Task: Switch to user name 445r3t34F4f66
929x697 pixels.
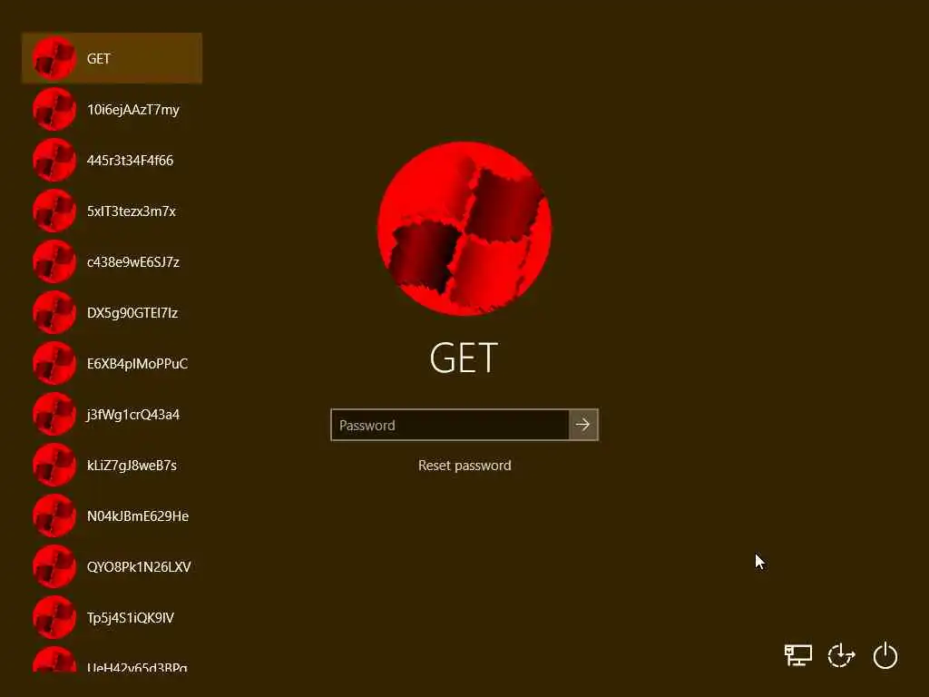Action: pos(130,160)
